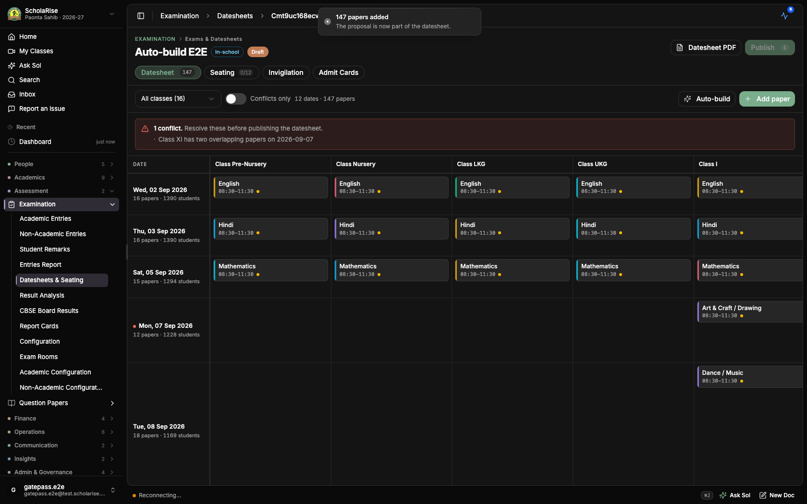Click the Ask Sol button in footer

point(735,495)
